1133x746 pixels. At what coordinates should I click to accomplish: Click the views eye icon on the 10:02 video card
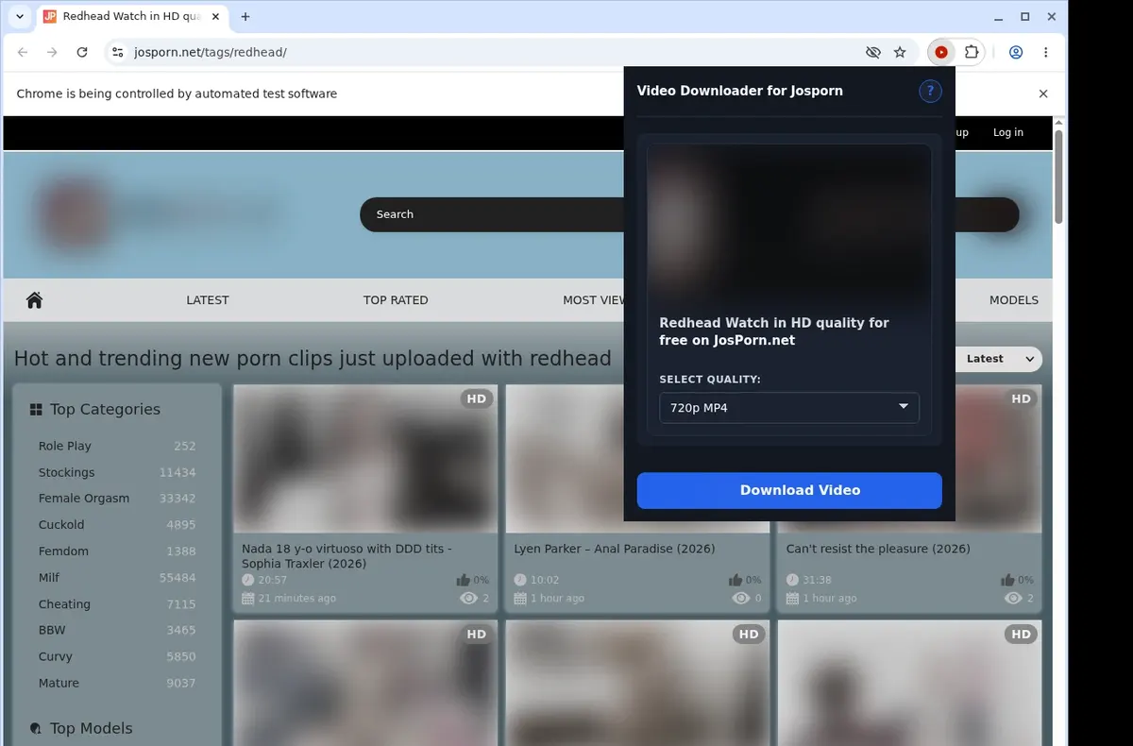click(740, 599)
